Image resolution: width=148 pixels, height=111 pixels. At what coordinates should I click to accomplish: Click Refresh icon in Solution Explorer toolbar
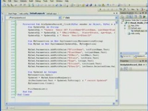(127, 17)
